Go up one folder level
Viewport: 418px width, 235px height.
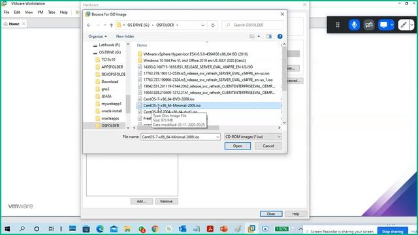pyautogui.click(x=111, y=25)
